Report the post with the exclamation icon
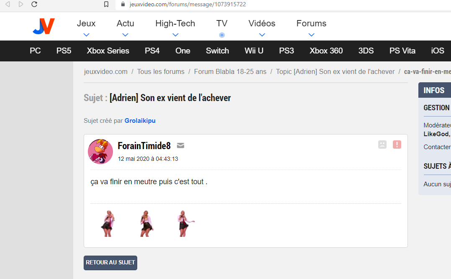The image size is (451, 279). point(397,145)
